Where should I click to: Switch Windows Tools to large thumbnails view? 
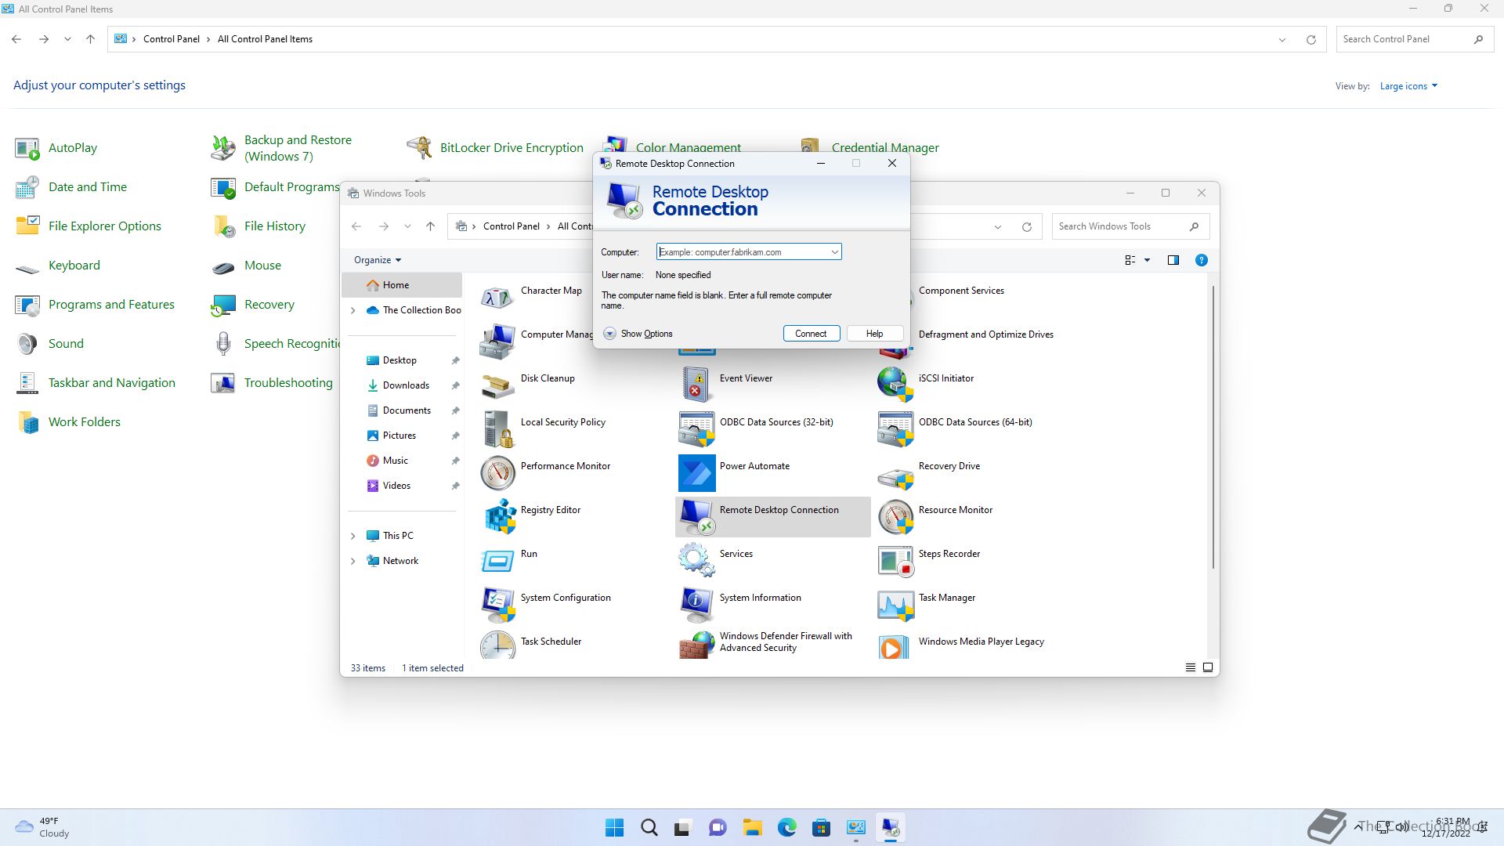click(1208, 668)
